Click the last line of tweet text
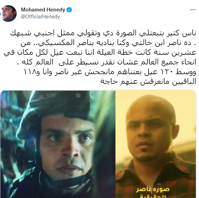 coord(148,82)
